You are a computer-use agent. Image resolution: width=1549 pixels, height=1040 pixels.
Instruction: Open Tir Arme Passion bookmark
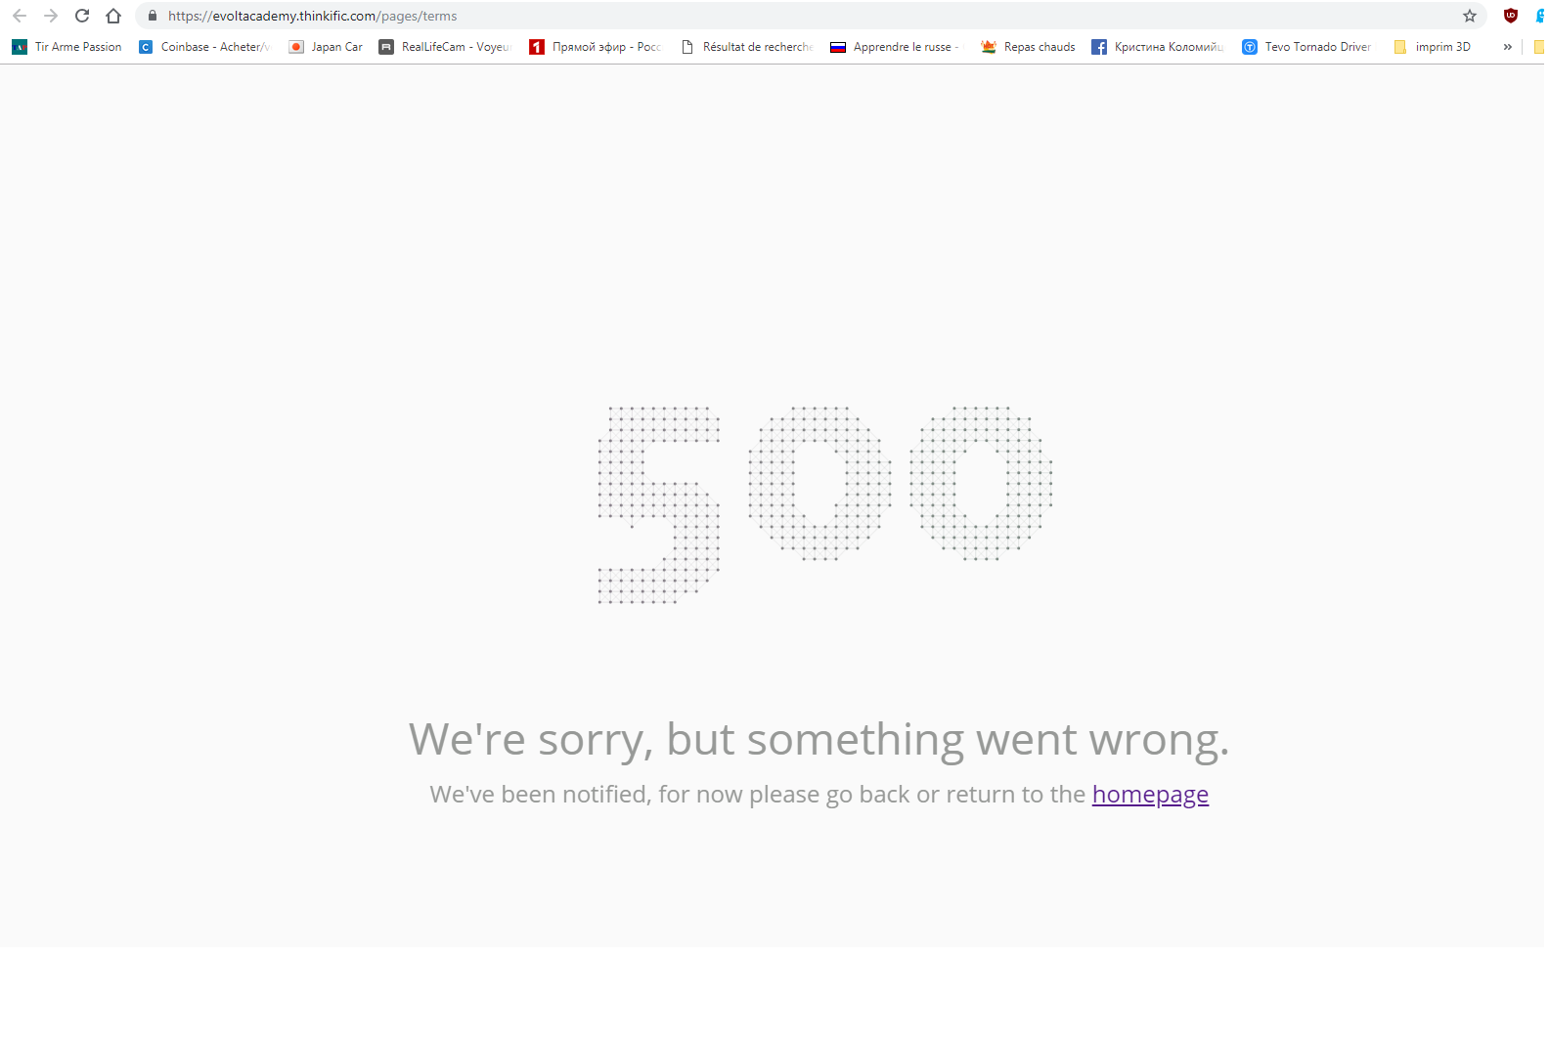coord(67,47)
